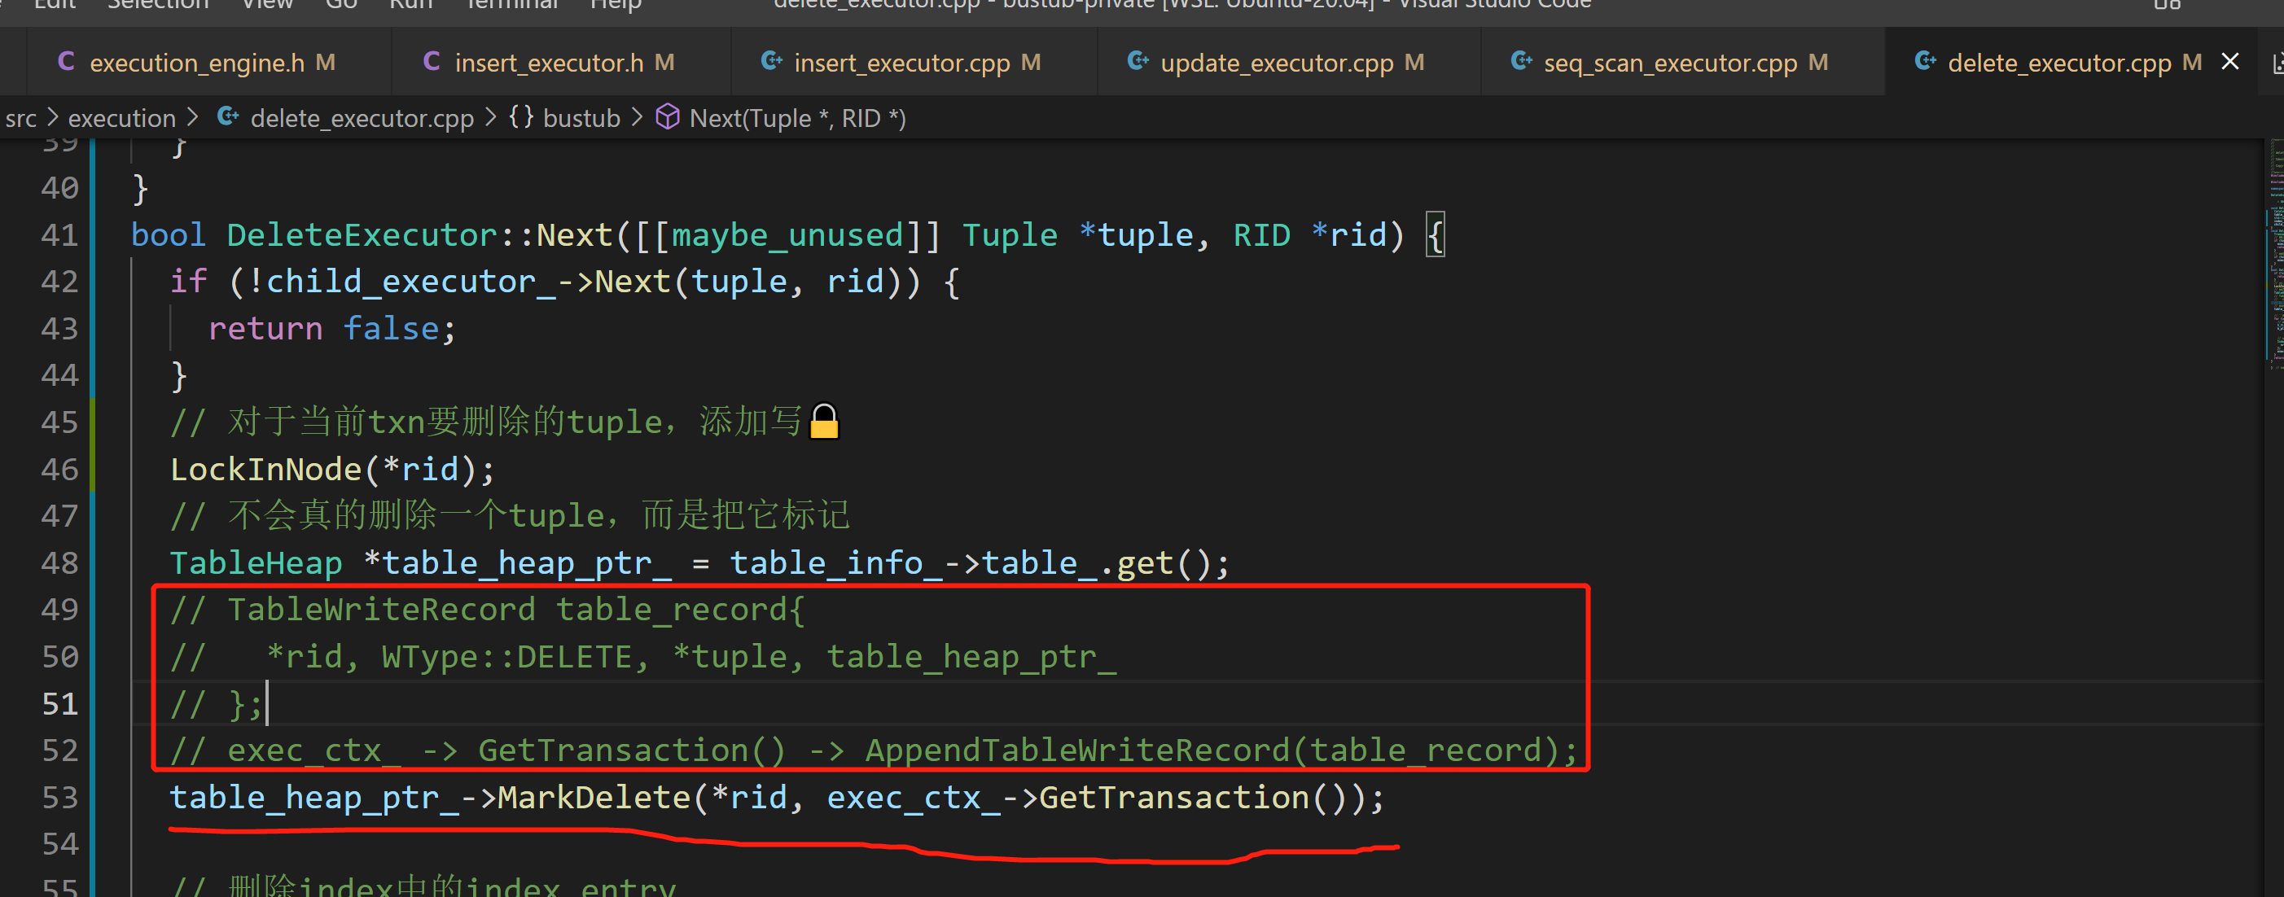Click MarkDelete call on line 53
This screenshot has height=897, width=2284.
(593, 798)
